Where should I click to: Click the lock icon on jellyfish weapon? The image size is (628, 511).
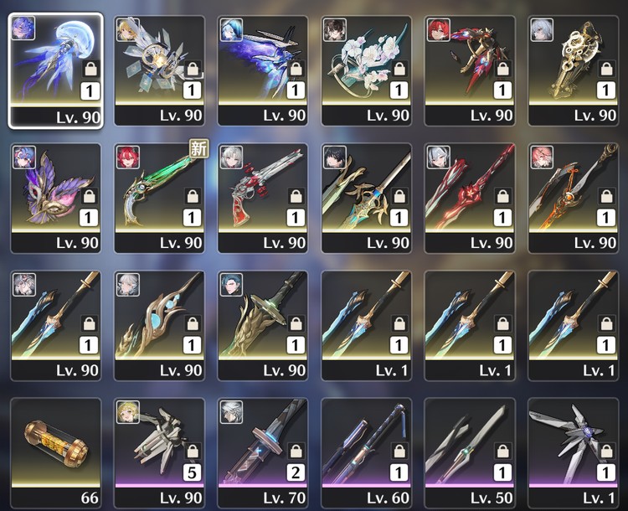pos(91,70)
